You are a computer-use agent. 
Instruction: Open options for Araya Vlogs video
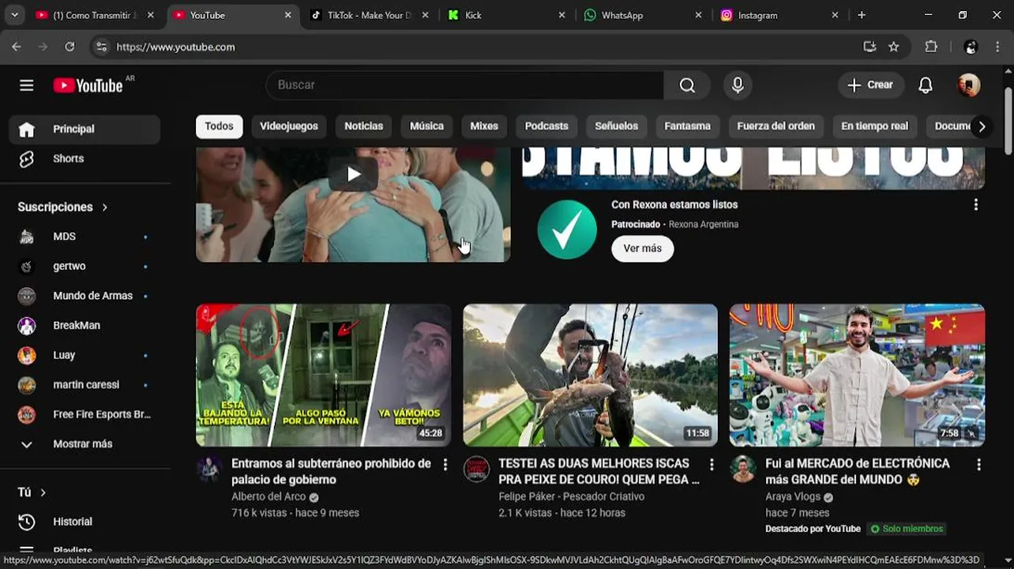(x=978, y=465)
